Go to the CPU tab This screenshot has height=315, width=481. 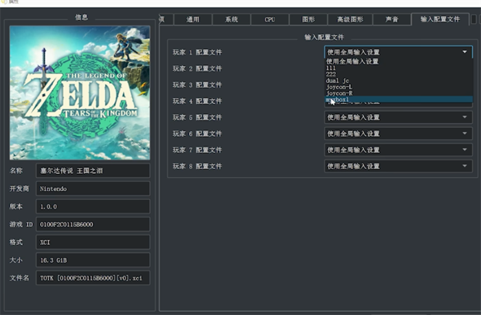(x=269, y=19)
